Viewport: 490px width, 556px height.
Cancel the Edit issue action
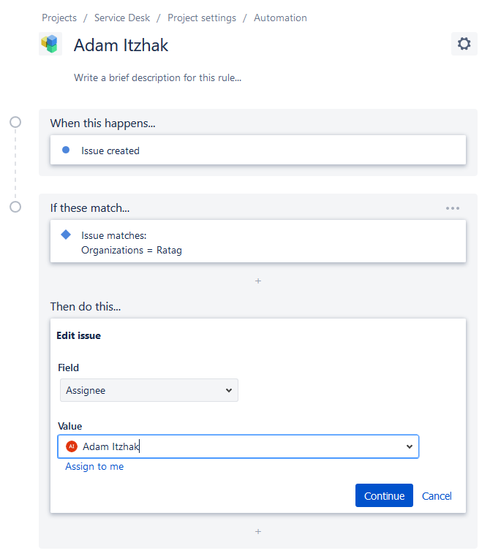[x=437, y=495]
